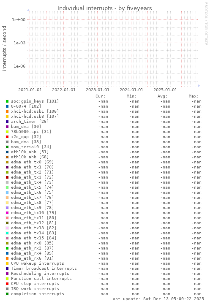210x304 pixels.
Task: Click the 2021-01-01 x-axis label
Action: tap(30, 90)
